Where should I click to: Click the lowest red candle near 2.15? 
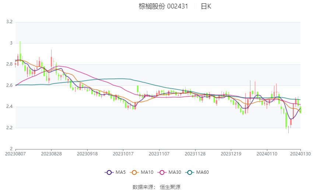pyautogui.click(x=288, y=129)
